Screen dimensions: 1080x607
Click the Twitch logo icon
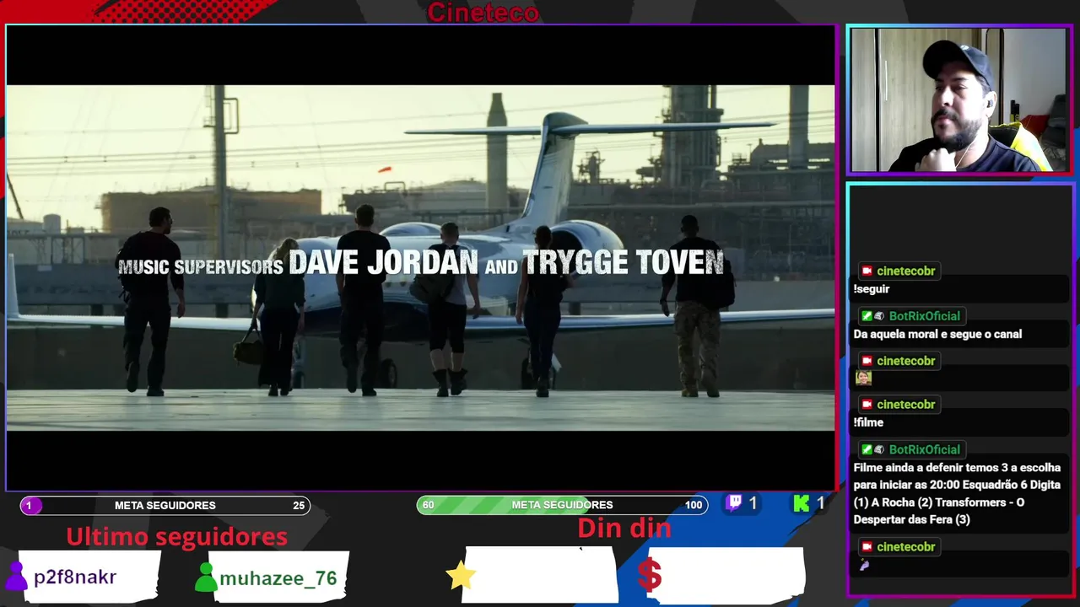(x=734, y=503)
